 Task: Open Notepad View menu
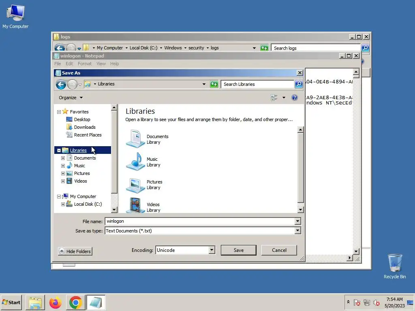(101, 64)
